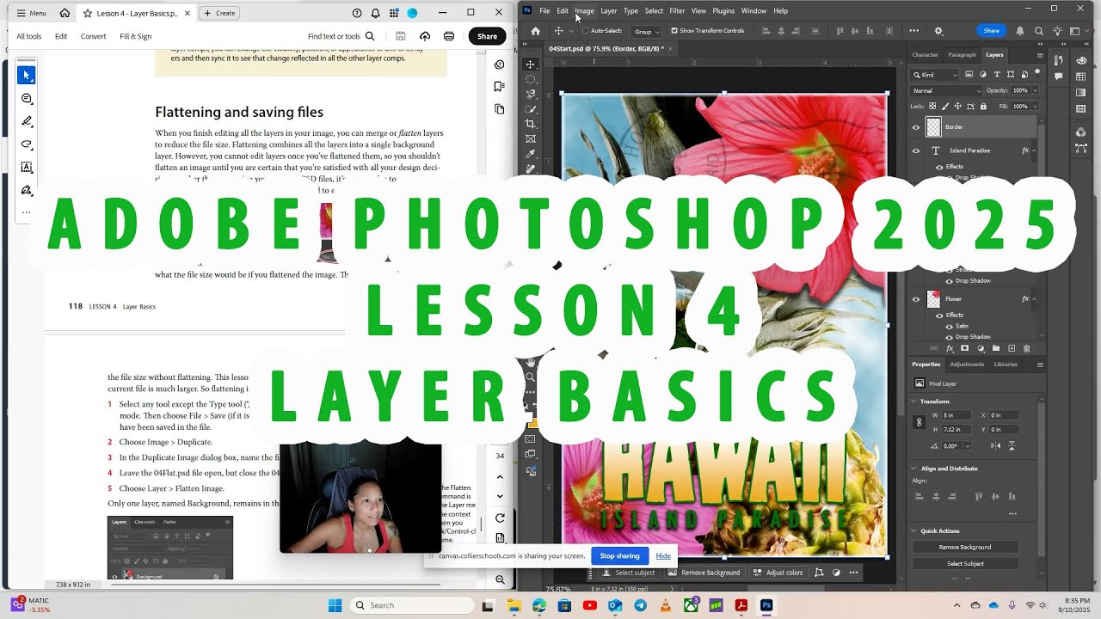
Task: Toggle Satin effect visibility on Flower layer
Action: tap(950, 326)
